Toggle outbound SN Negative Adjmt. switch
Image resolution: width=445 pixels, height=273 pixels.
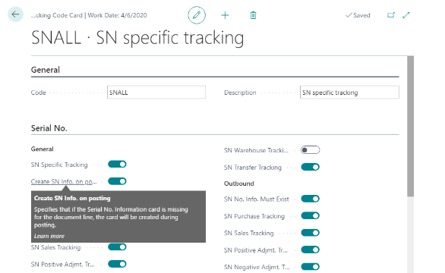coord(310,267)
